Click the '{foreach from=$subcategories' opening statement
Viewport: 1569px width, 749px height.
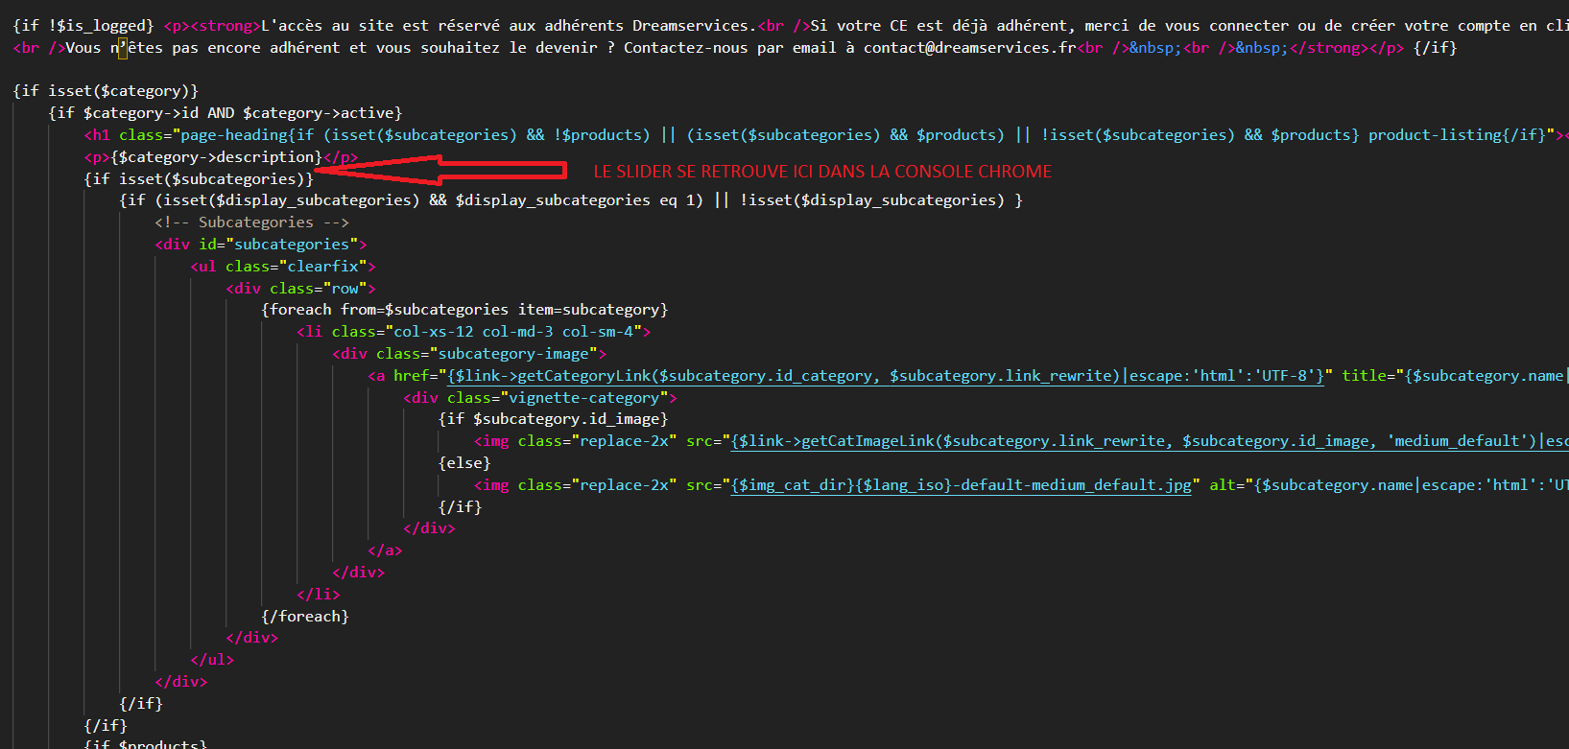(385, 310)
